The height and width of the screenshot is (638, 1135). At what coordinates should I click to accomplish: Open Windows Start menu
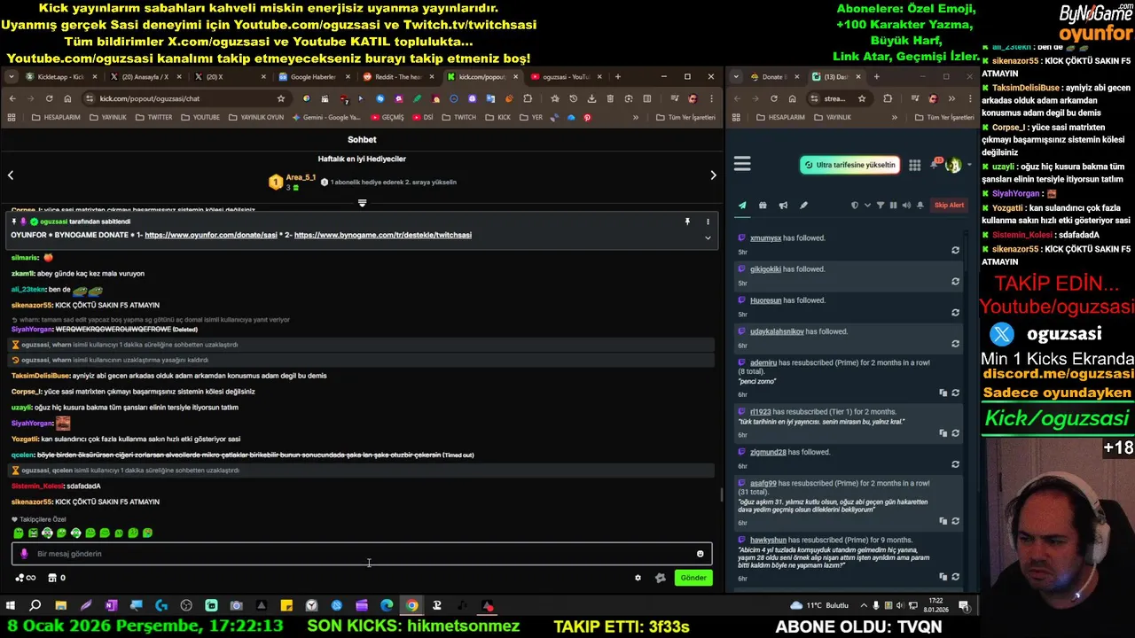(x=11, y=606)
